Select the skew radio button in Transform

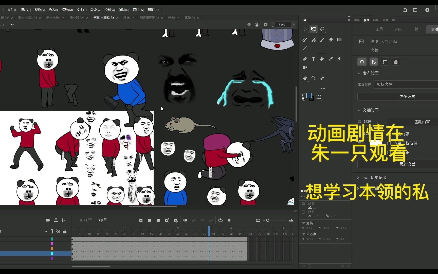(303, 212)
